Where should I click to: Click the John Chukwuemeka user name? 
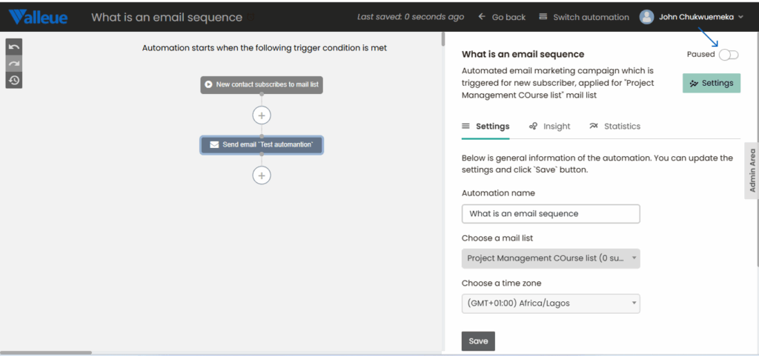[x=697, y=17]
